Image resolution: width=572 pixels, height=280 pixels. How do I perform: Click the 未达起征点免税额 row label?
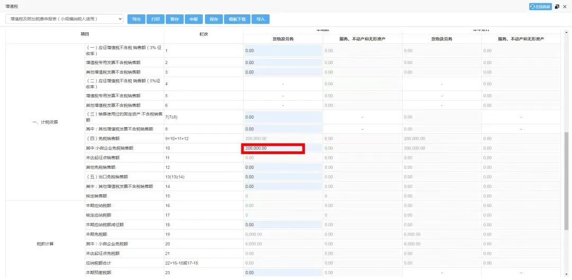(x=103, y=254)
